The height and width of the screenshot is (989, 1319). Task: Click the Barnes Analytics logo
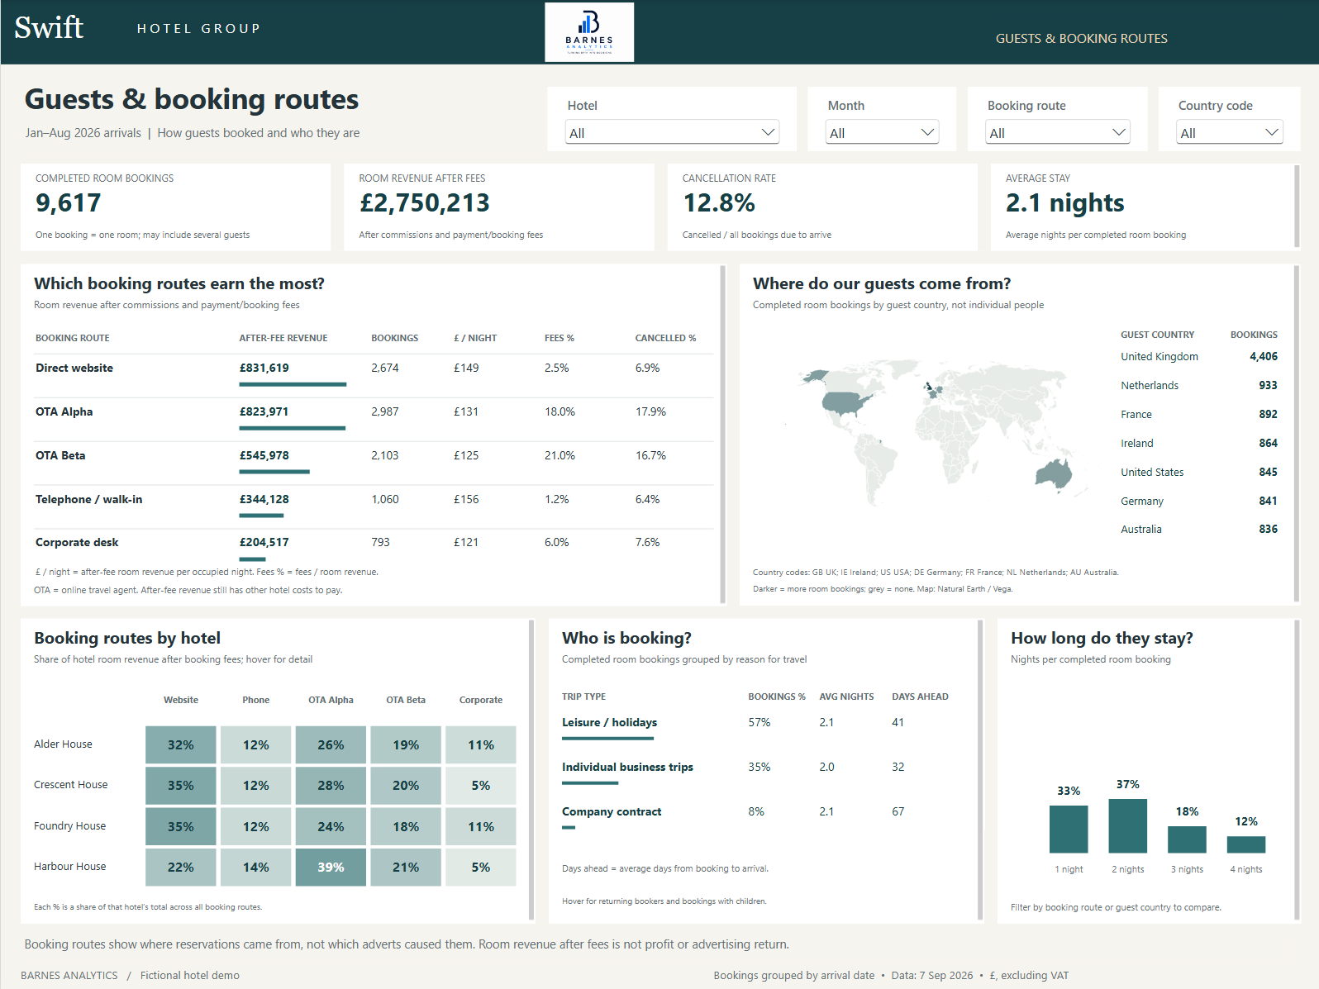589,32
